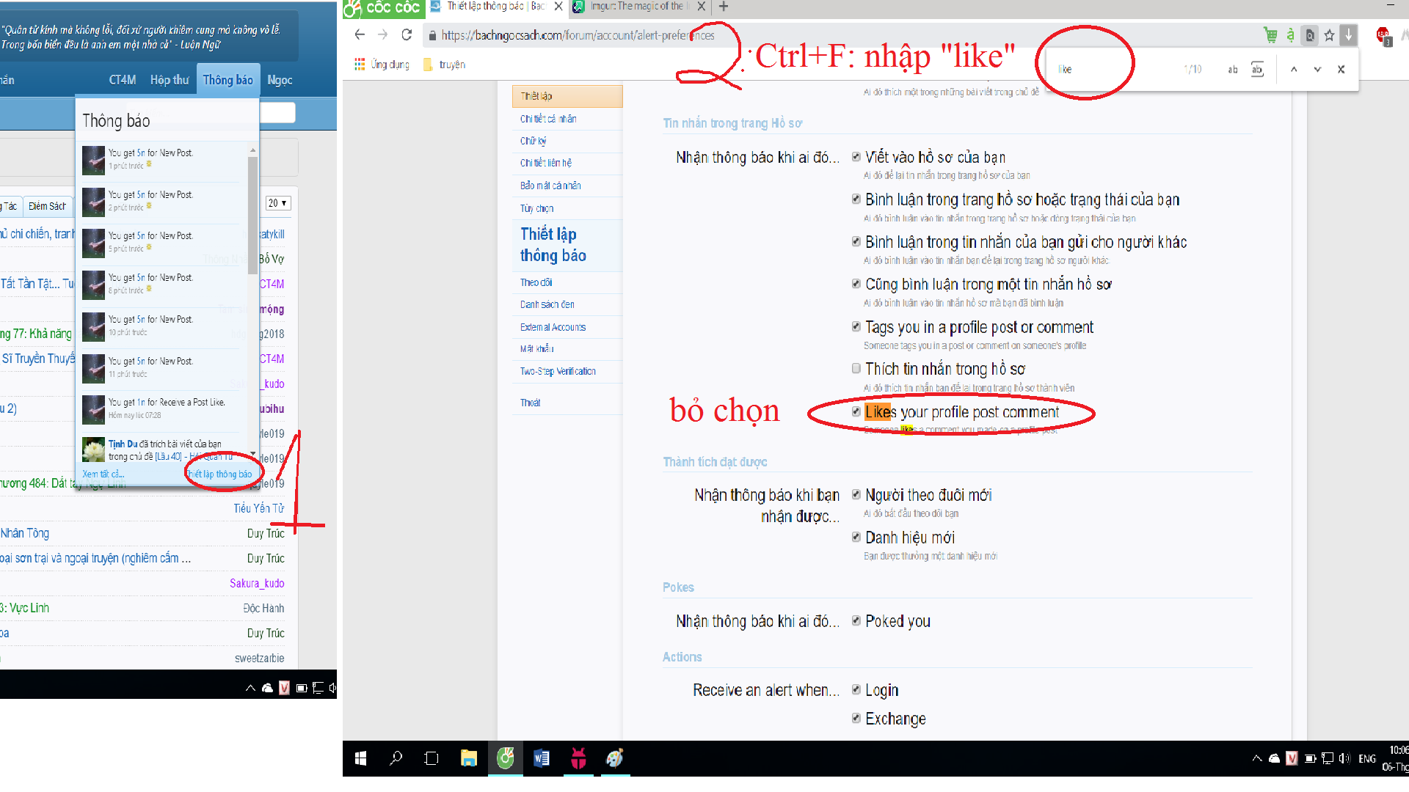Click the 'Thiết lập thông báo' link in popup
Viewport: 1409px width, 792px height.
point(219,474)
